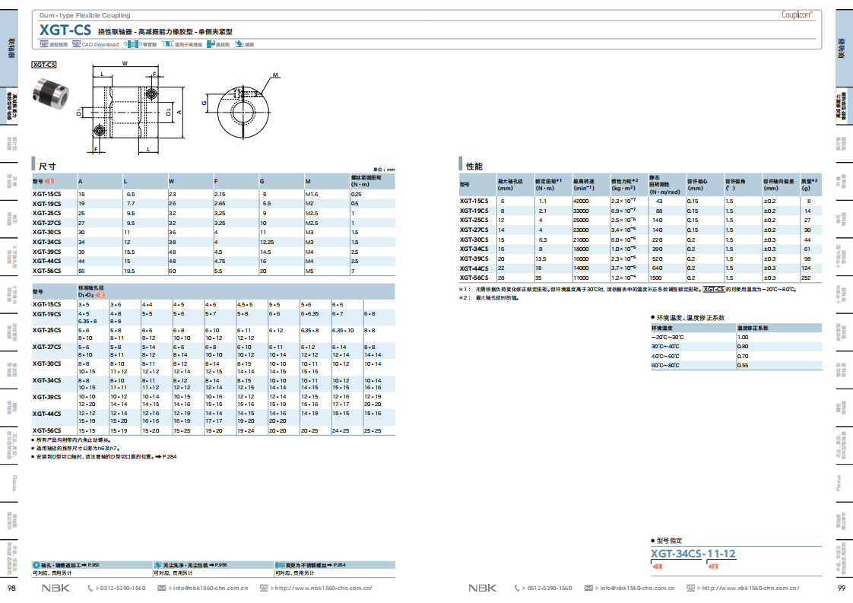Image resolution: width=853 pixels, height=603 pixels.
Task: Click the 尺寸 section heading
Action: (47, 166)
